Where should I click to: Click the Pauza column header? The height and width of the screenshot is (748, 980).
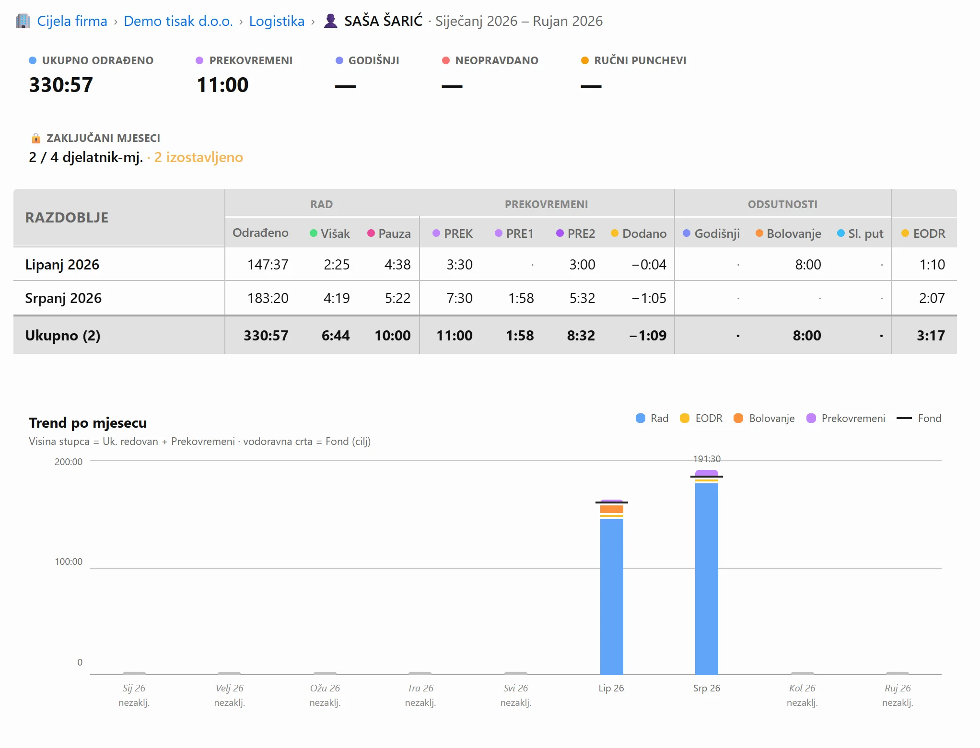[389, 234]
